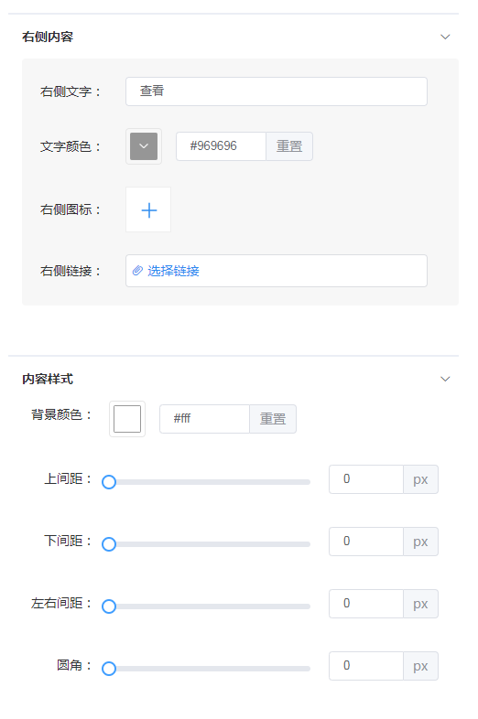Open the 文字颜色 gray color dropdown

coord(144,146)
